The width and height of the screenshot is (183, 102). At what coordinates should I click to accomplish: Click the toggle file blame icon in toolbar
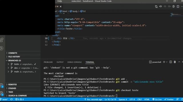click(x=174, y=7)
